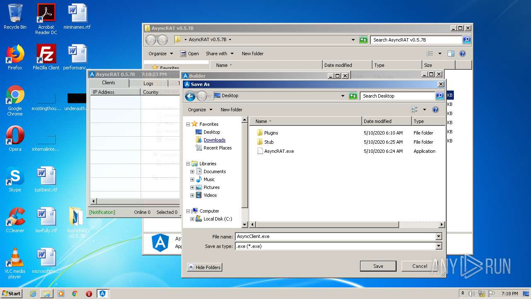Click the Search Desktop field

tap(397, 96)
